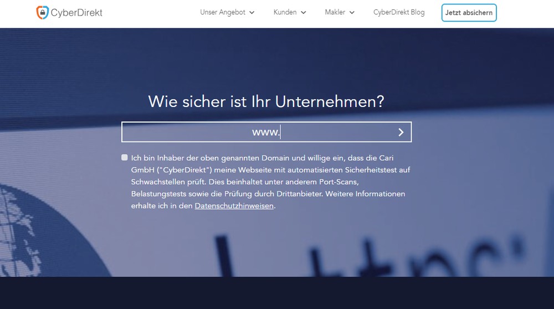The height and width of the screenshot is (309, 554).
Task: Go to the CyberDirekt Blog
Action: pyautogui.click(x=399, y=12)
